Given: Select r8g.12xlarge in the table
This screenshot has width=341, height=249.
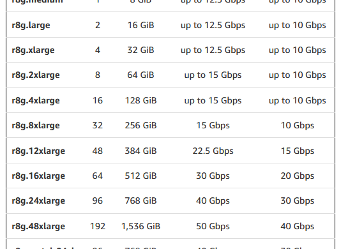Looking at the screenshot, I should coord(38,151).
